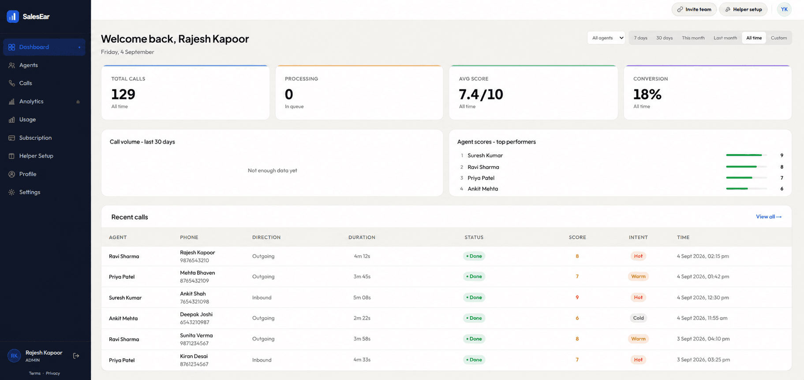The width and height of the screenshot is (804, 380).
Task: Click Suresh Kumar's score progress bar
Action: pos(746,155)
